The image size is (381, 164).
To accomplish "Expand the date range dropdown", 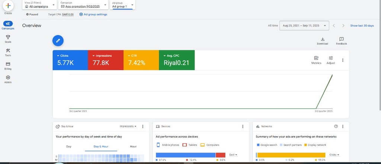I will 304,26.
